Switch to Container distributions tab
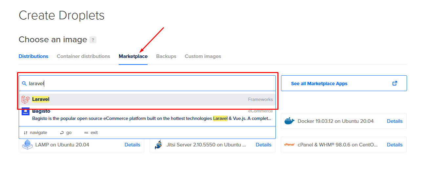This screenshot has height=171, width=425. (x=83, y=56)
